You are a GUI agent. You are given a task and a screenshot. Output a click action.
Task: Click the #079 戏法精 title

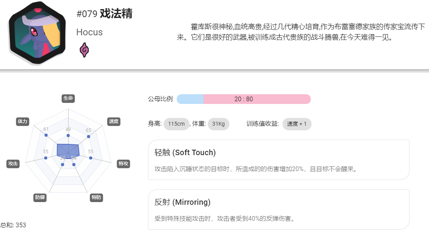(x=104, y=14)
